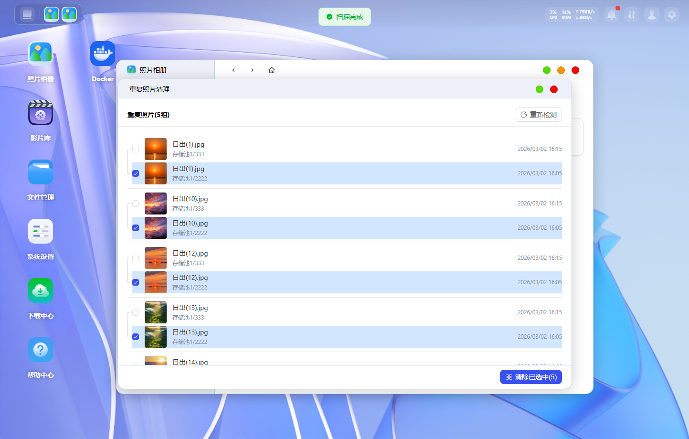Open the 系统设置 system settings icon
This screenshot has height=439, width=689.
click(x=41, y=232)
